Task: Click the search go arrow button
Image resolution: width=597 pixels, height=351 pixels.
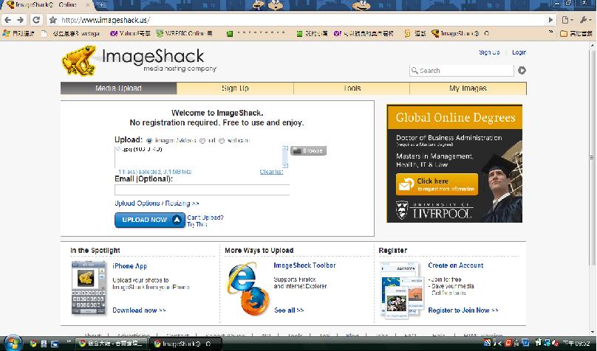Action: point(522,70)
